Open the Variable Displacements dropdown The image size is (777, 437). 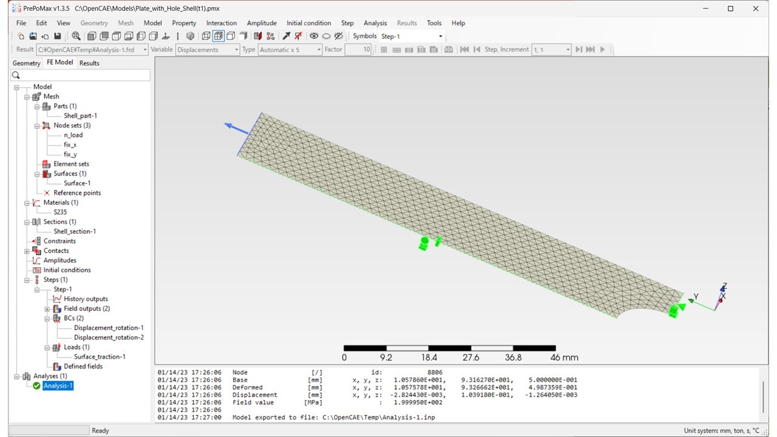[208, 50]
